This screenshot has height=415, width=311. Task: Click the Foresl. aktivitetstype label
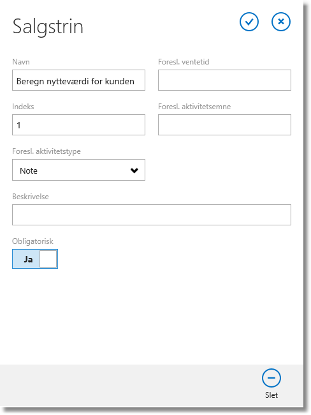(x=47, y=151)
